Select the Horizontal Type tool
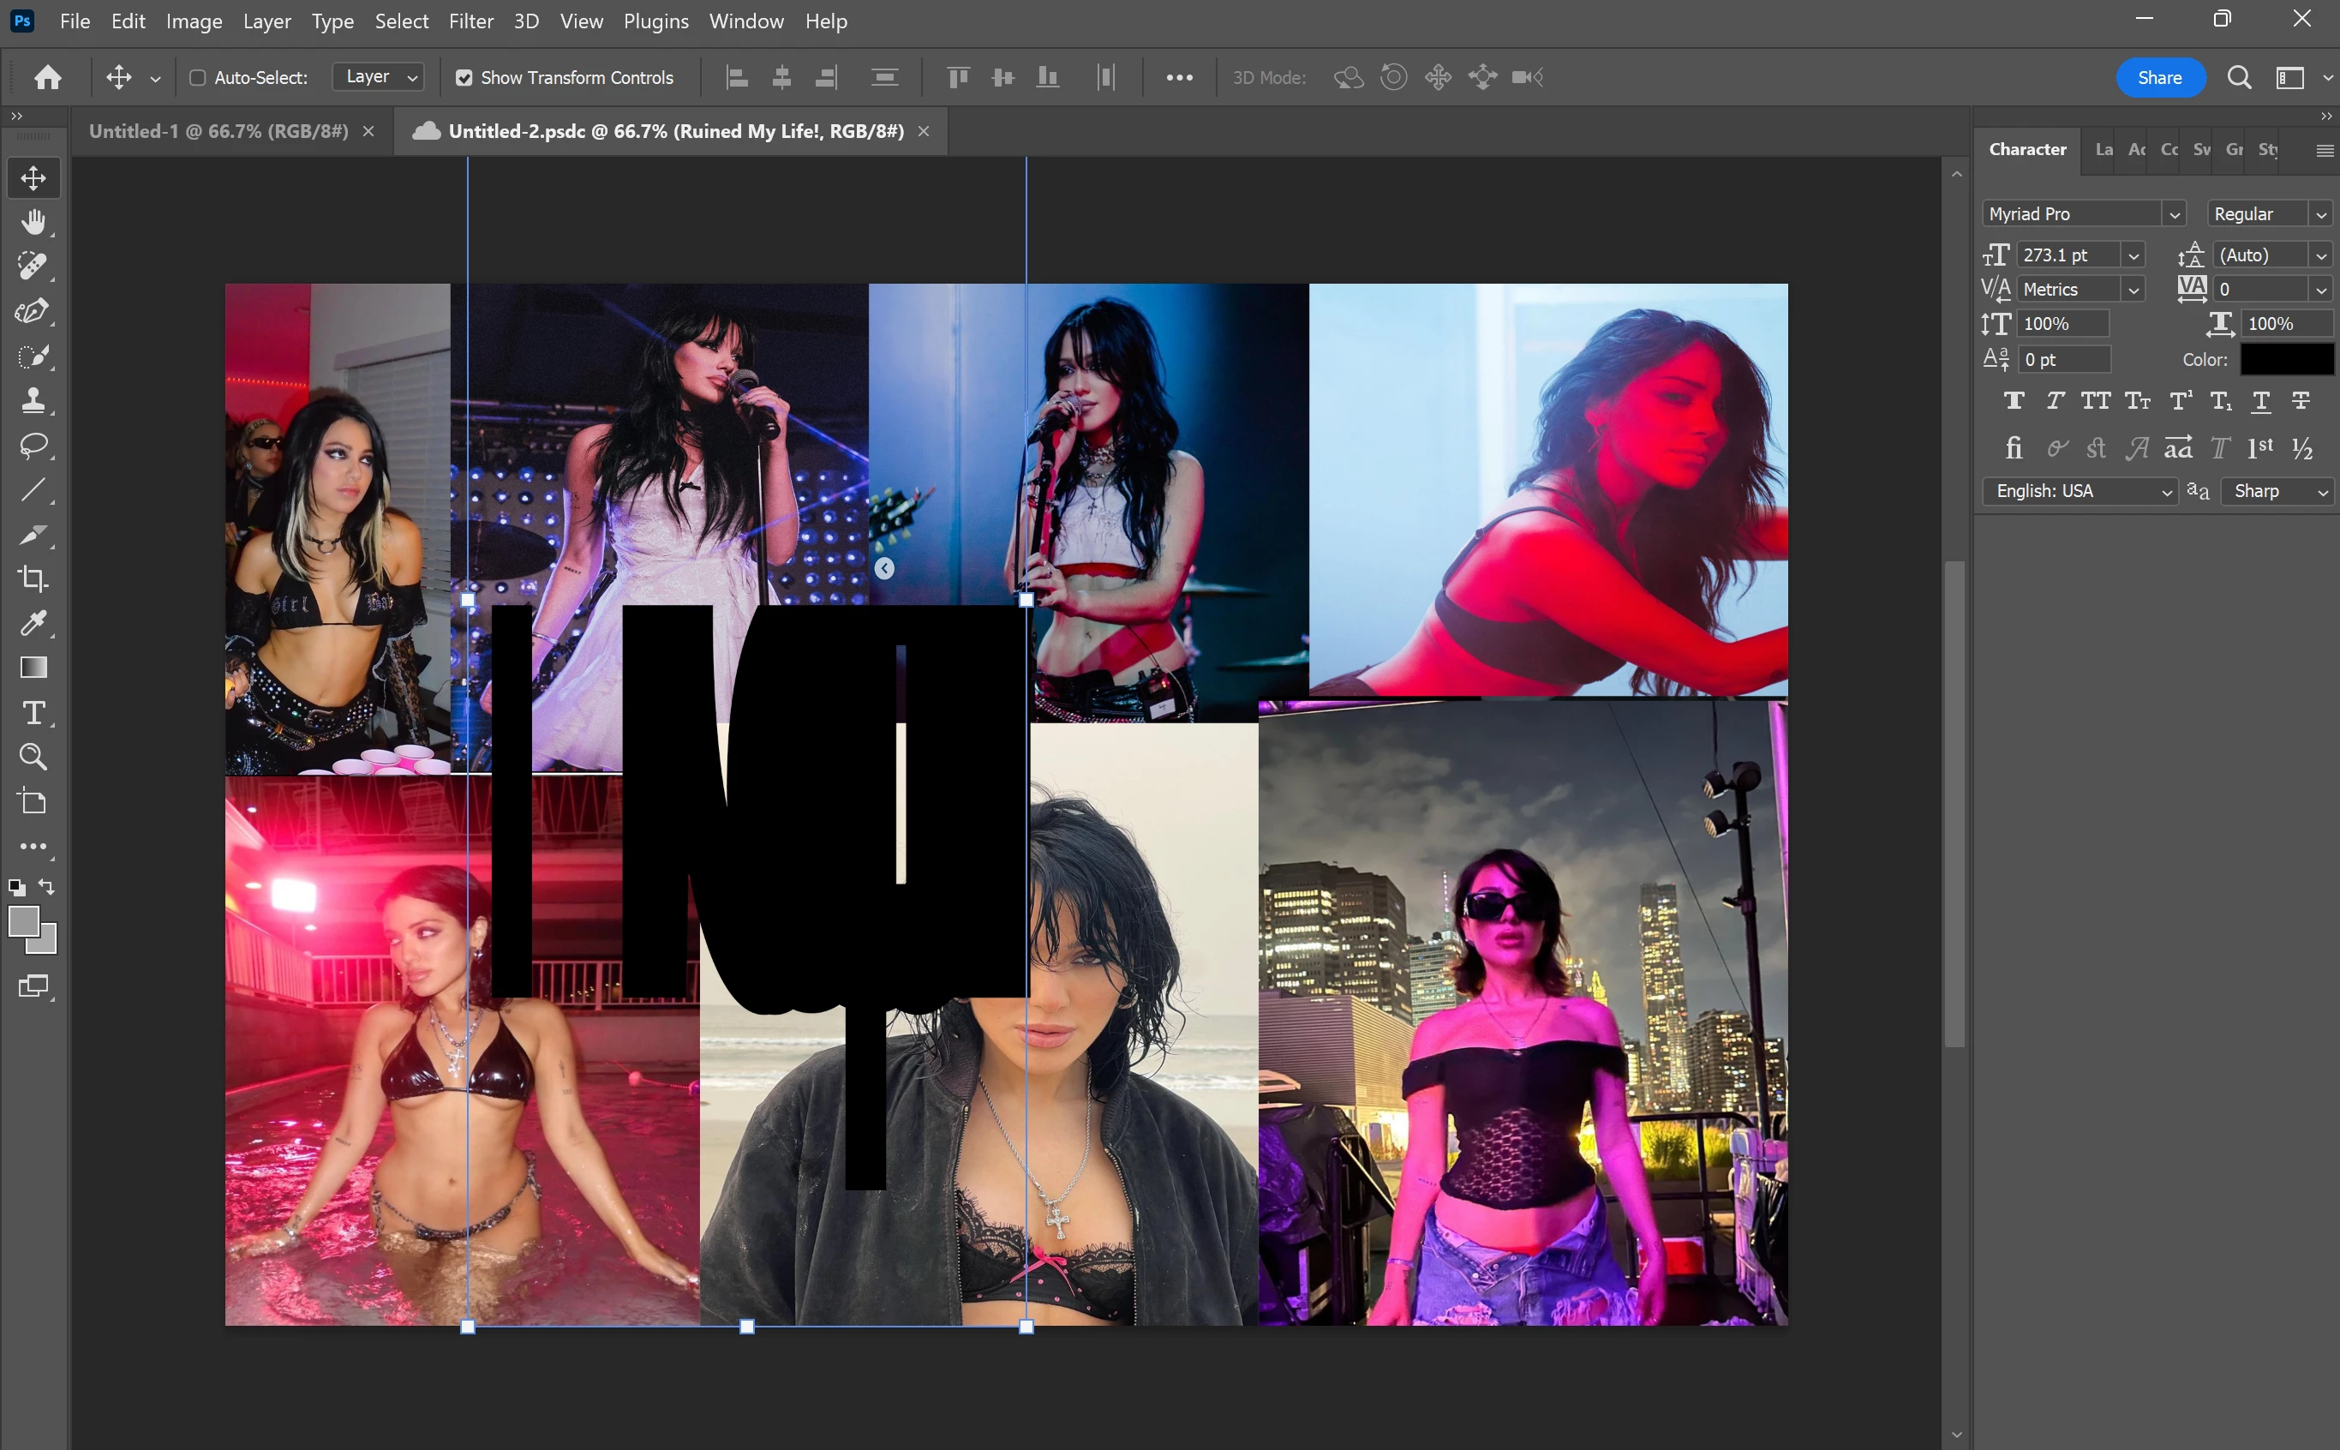2340x1450 pixels. (x=33, y=712)
